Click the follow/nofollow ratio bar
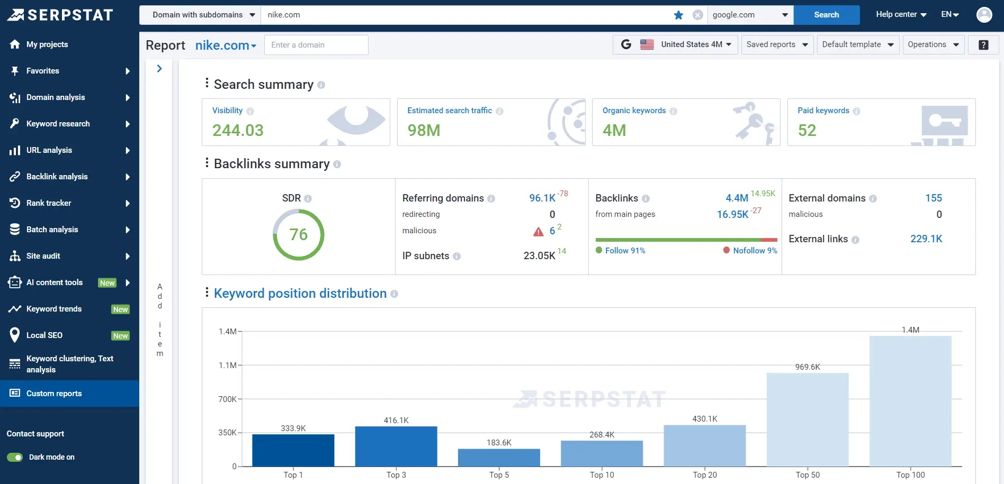 point(686,240)
